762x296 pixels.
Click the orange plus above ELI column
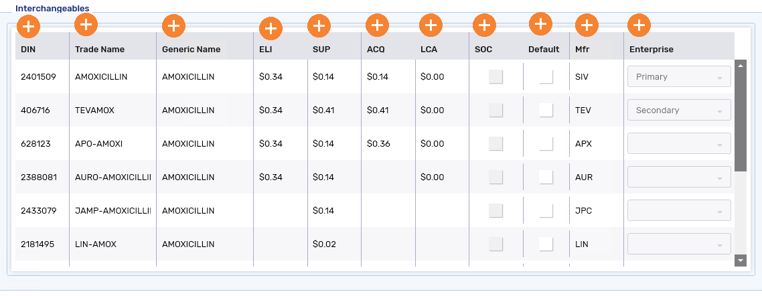pyautogui.click(x=271, y=28)
